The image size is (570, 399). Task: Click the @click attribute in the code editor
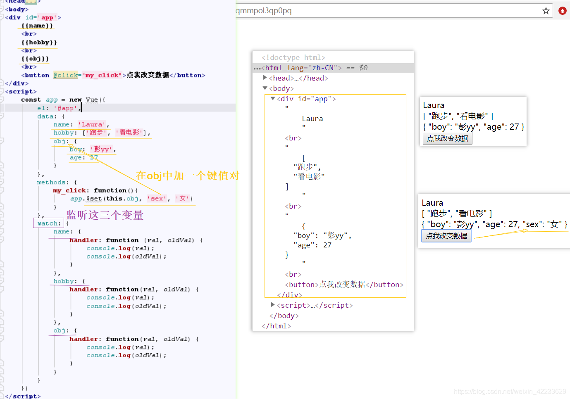coord(65,75)
